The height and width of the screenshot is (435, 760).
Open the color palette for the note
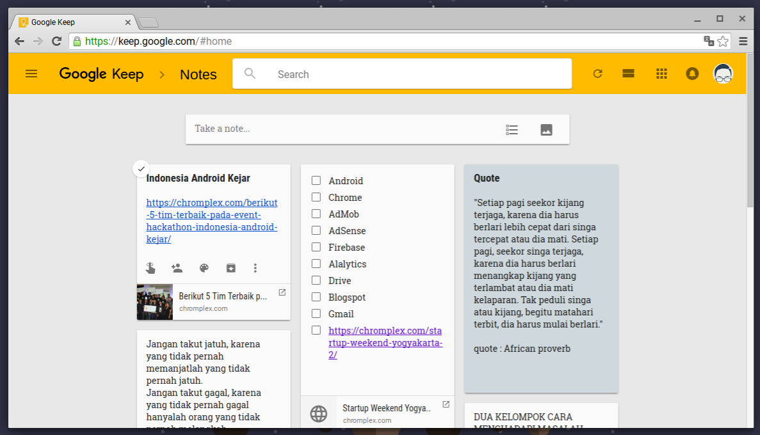204,268
